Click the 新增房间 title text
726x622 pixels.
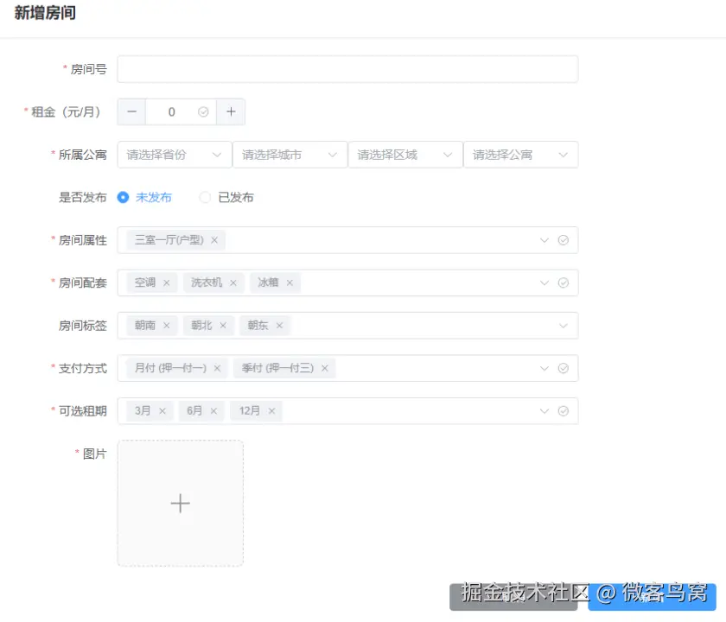(45, 12)
